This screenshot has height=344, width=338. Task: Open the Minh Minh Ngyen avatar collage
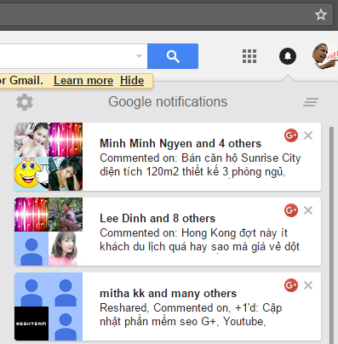tap(49, 157)
